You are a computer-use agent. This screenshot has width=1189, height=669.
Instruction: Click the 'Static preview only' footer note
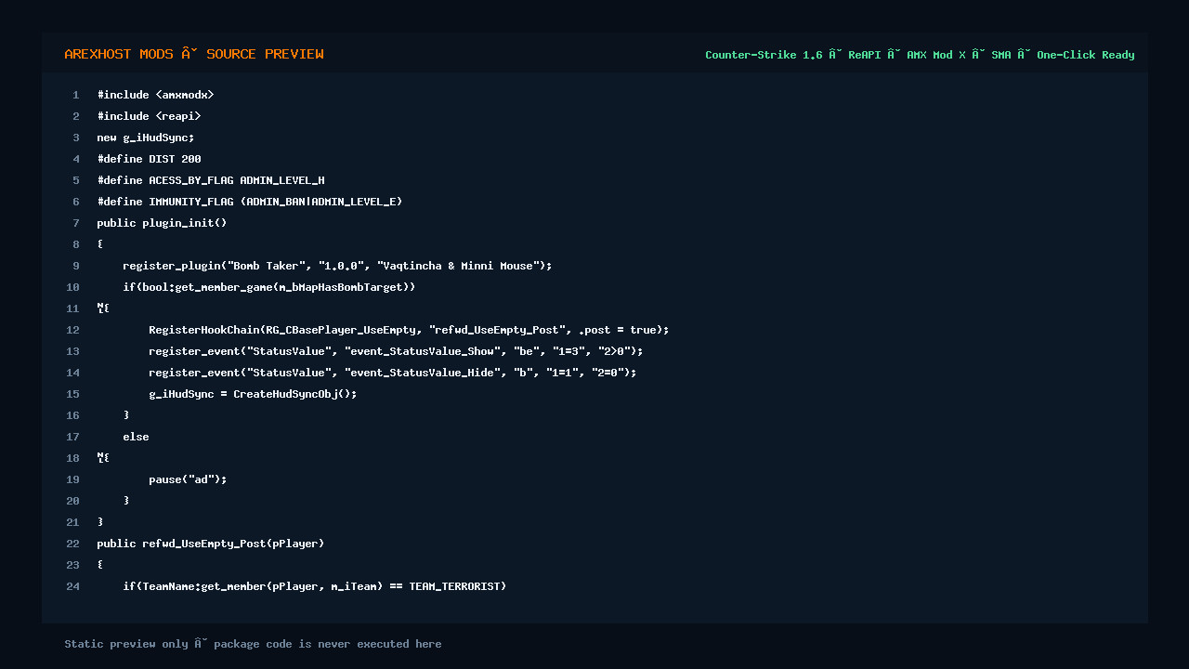[x=253, y=644]
